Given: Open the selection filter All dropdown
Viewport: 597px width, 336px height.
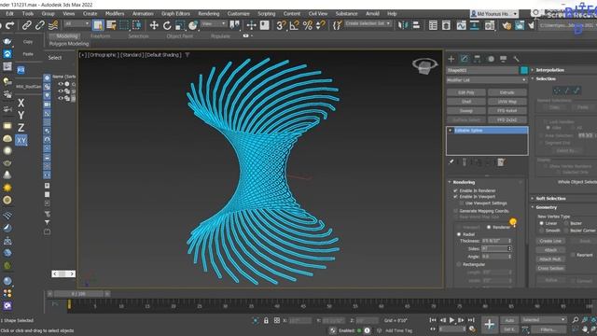Looking at the screenshot, I should [76, 24].
